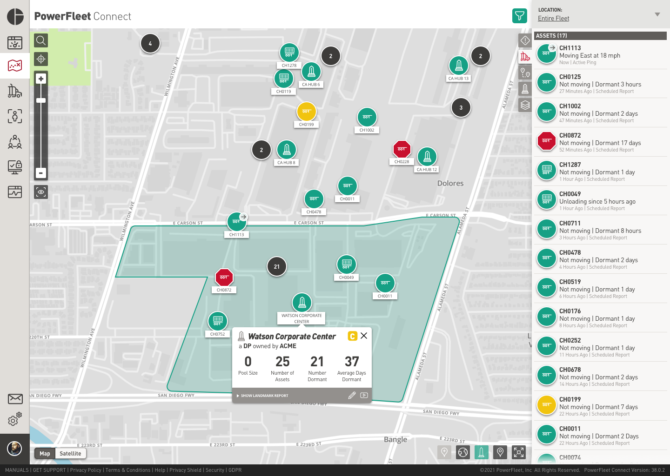
Task: Select CH0125 in the assets list
Action: 601,84
